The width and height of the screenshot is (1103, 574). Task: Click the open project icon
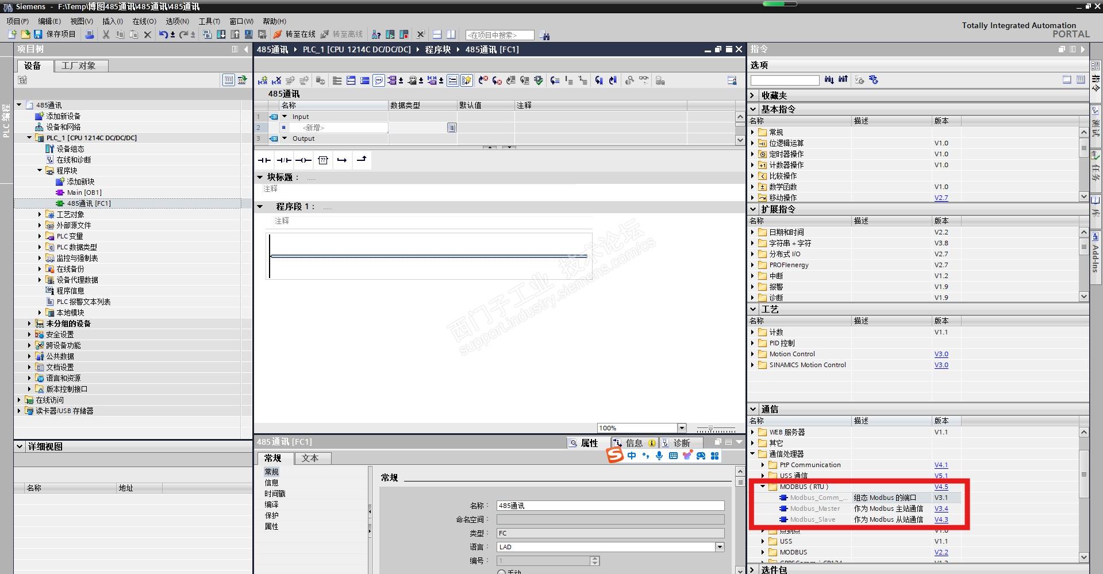(25, 34)
